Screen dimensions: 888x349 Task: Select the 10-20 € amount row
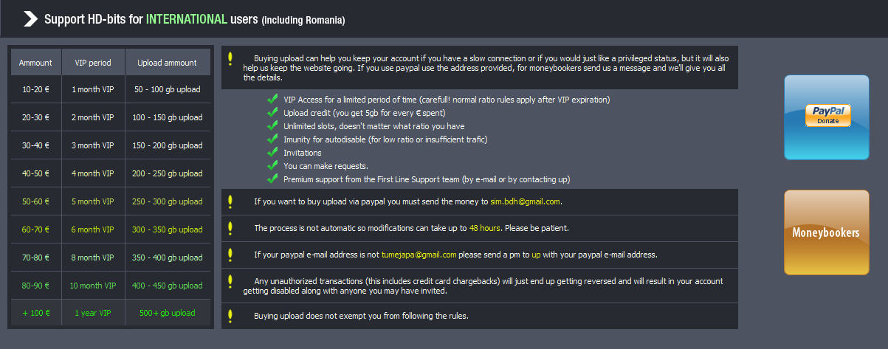(111, 89)
